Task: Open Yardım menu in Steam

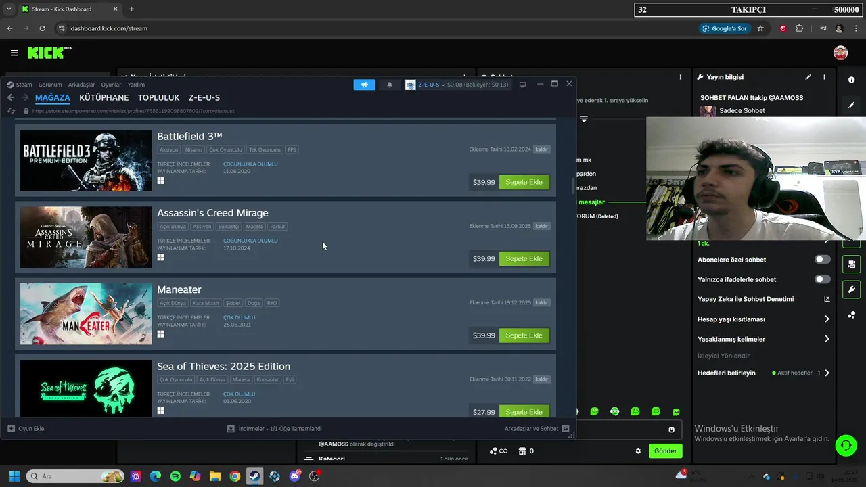Action: [136, 85]
